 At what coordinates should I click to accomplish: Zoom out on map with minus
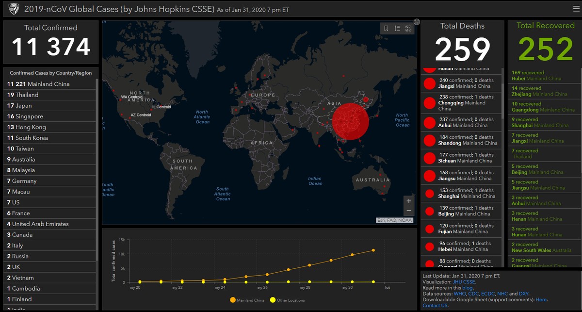pyautogui.click(x=409, y=211)
